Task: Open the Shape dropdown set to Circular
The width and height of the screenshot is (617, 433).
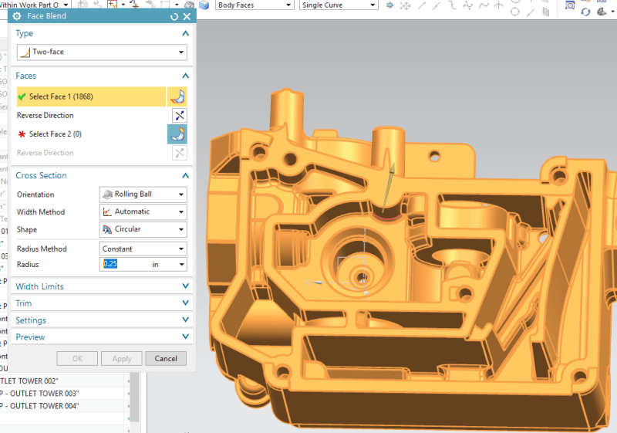Action: pos(143,229)
